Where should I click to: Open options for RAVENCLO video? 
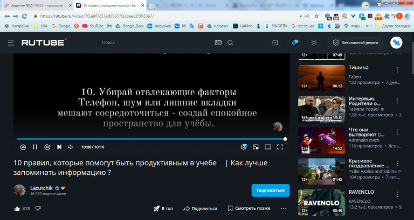point(397,194)
